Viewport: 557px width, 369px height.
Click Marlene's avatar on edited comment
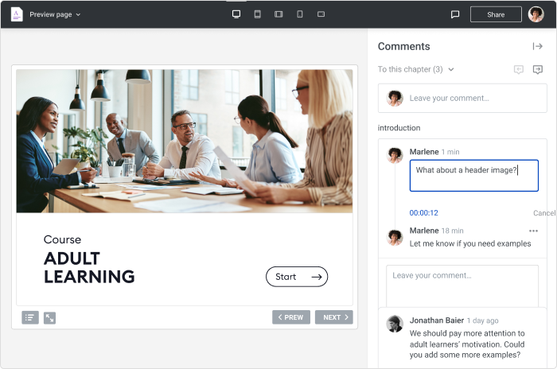point(395,155)
